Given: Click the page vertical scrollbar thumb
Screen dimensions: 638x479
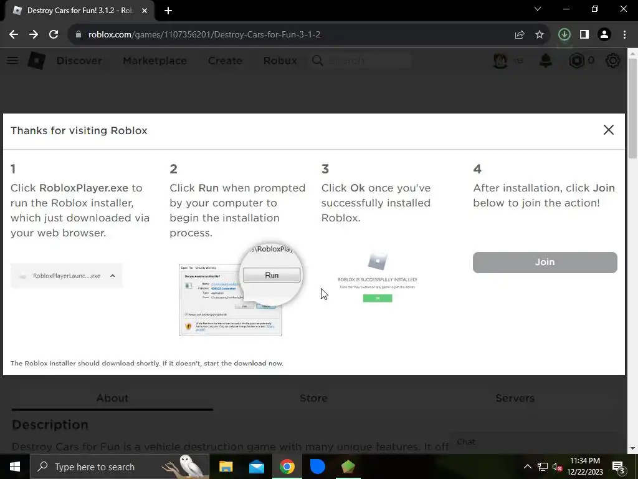Looking at the screenshot, I should [x=632, y=109].
